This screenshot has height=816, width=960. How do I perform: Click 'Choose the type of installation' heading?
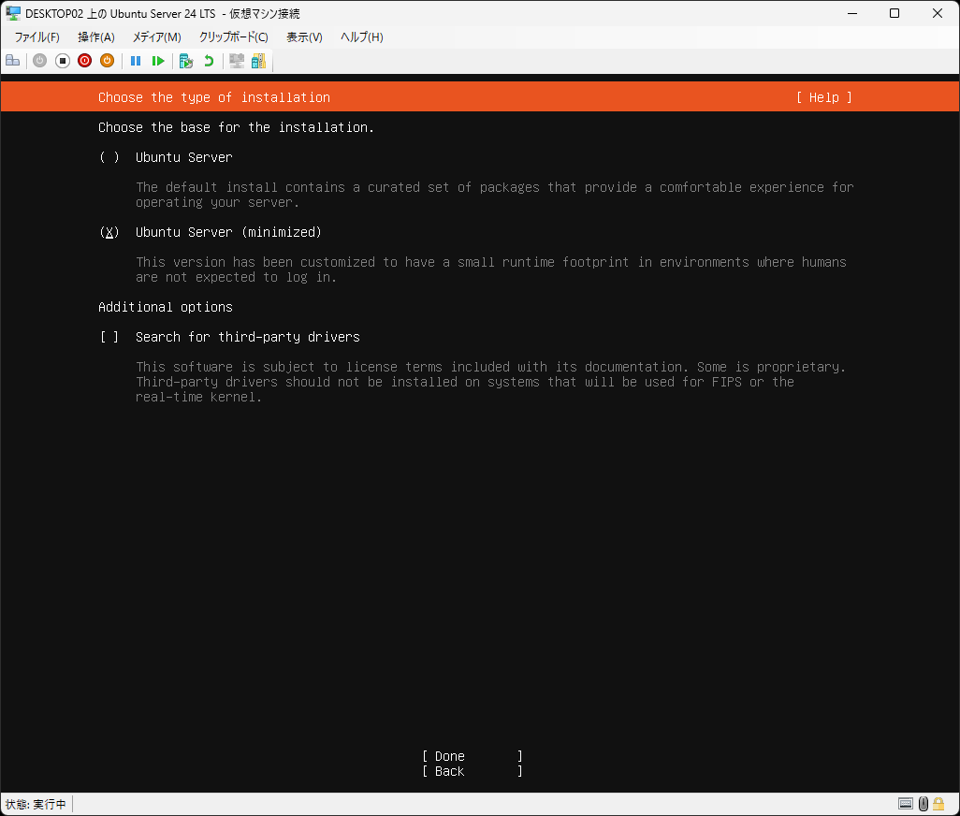pos(214,97)
